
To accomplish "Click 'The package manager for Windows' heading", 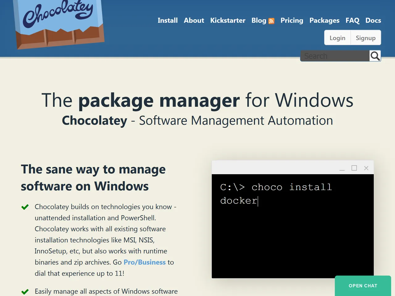I will coord(197,100).
